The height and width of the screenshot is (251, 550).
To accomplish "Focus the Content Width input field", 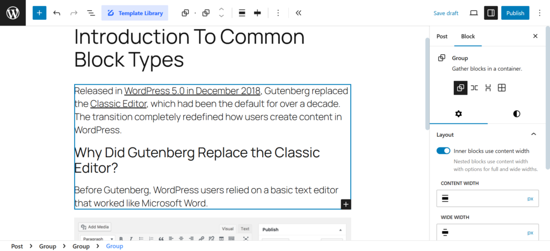I will [x=488, y=198].
